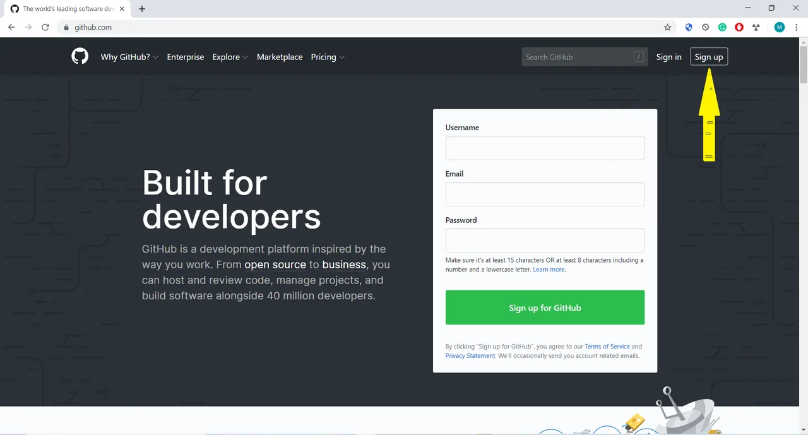This screenshot has height=435, width=808.
Task: Open the Enterprise nav link
Action: point(186,57)
